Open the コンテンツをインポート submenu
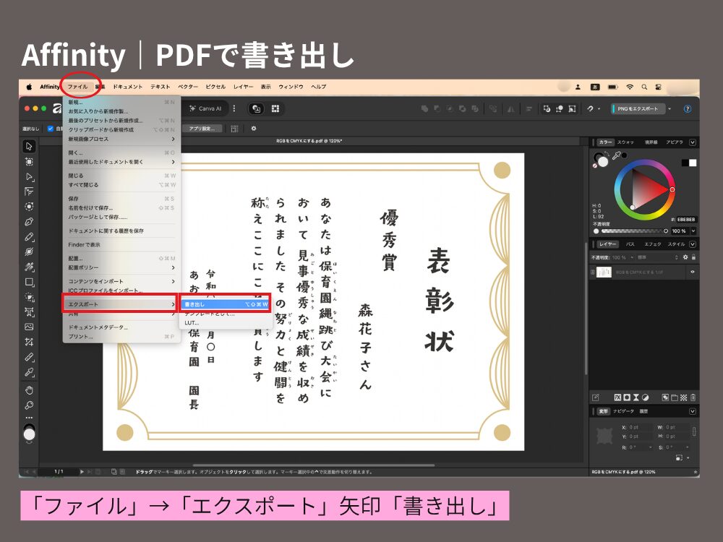Image resolution: width=723 pixels, height=542 pixels. [121, 281]
